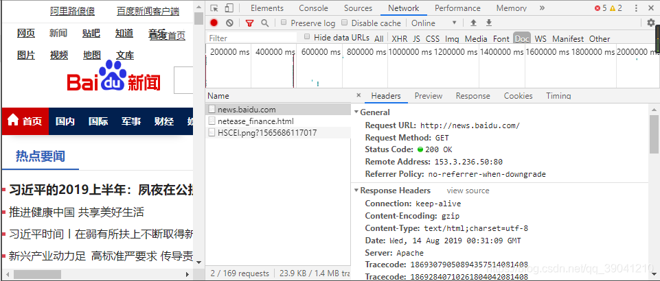The image size is (660, 281).
Task: Filter requests by XHR
Action: [x=400, y=38]
